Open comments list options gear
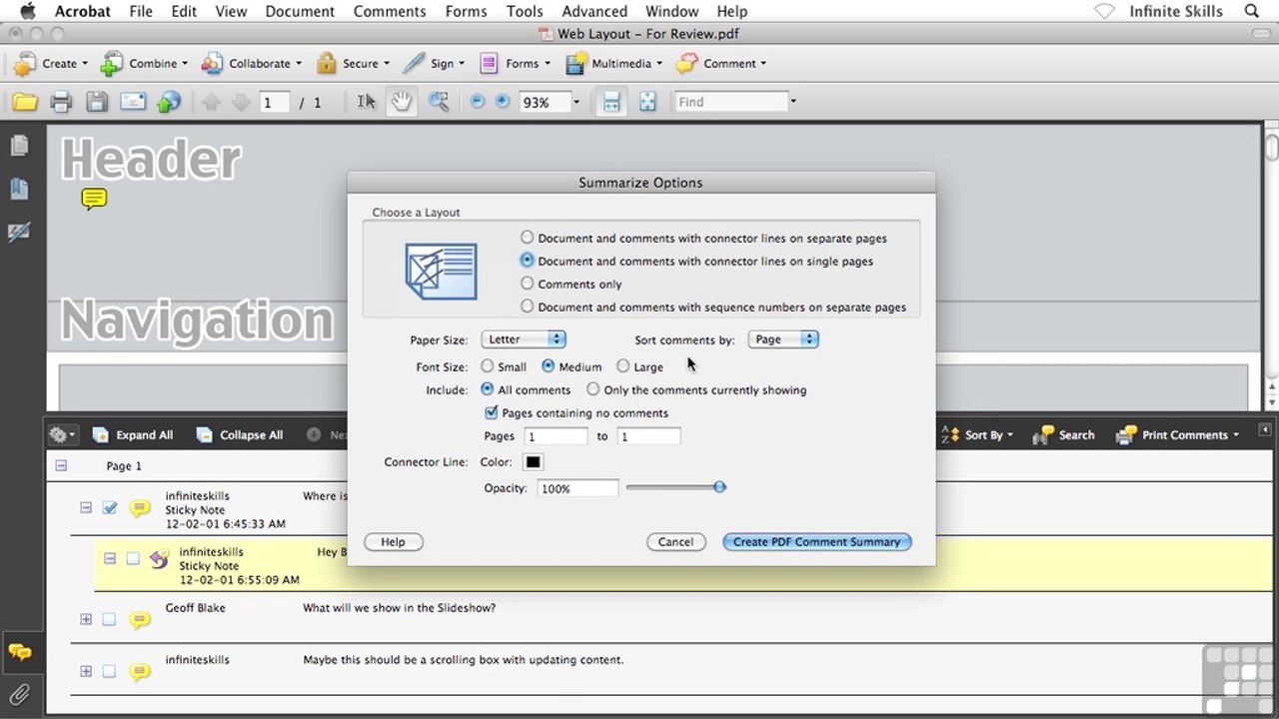Image resolution: width=1279 pixels, height=719 pixels. point(62,435)
